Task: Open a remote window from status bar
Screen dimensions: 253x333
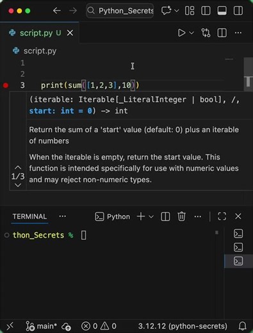Action: (x=10, y=326)
